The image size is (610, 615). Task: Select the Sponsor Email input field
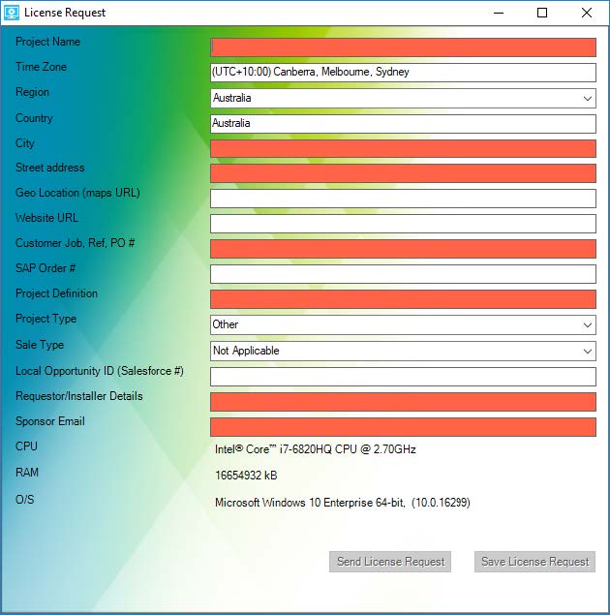tap(403, 427)
